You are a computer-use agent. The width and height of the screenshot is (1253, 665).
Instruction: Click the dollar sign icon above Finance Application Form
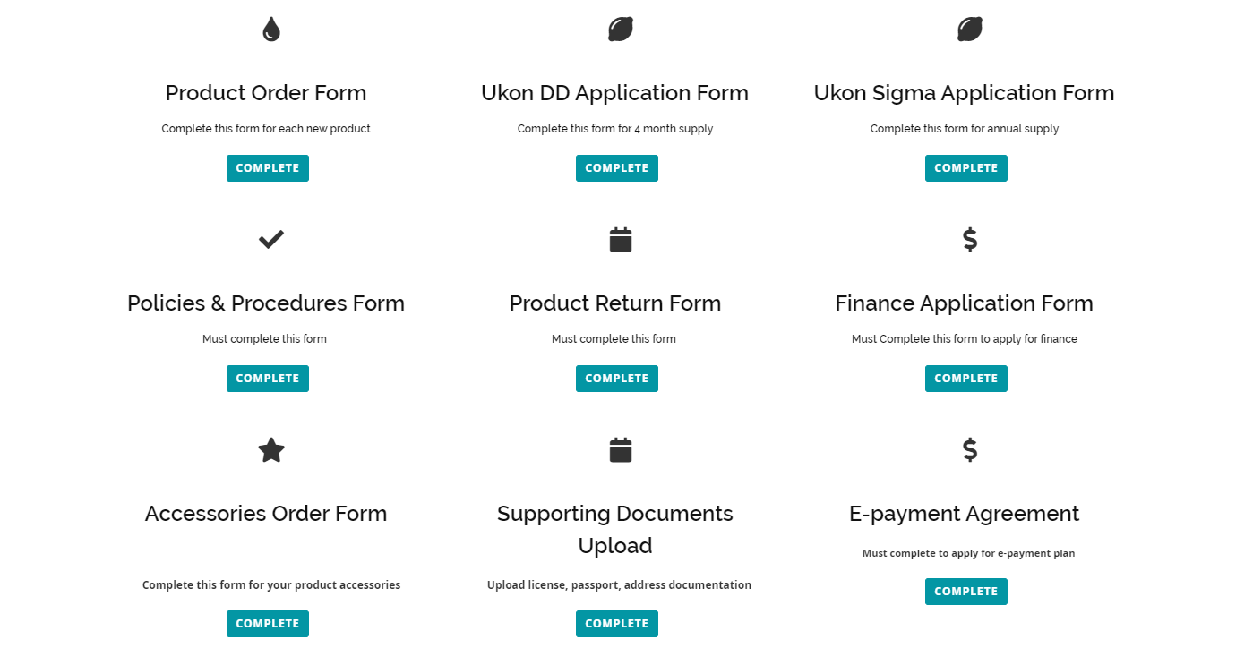click(x=969, y=240)
